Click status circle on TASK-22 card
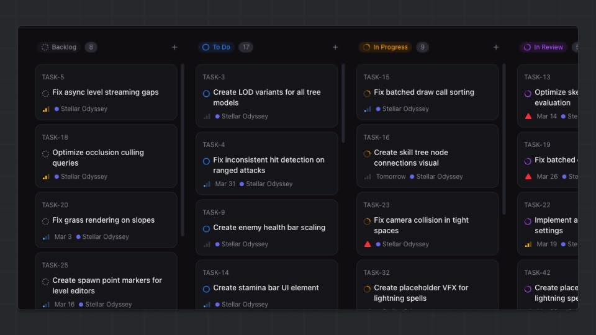596x335 pixels. point(528,221)
